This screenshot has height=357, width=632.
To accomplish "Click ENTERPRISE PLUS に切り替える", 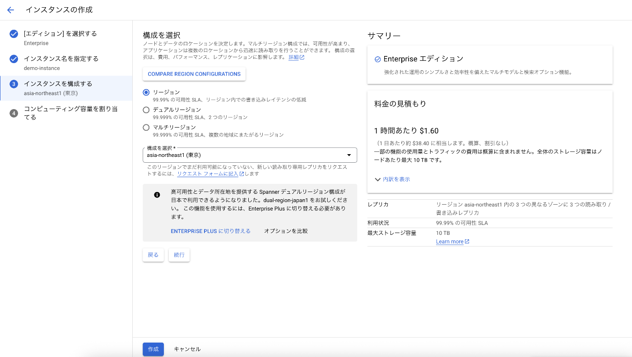I will point(210,231).
